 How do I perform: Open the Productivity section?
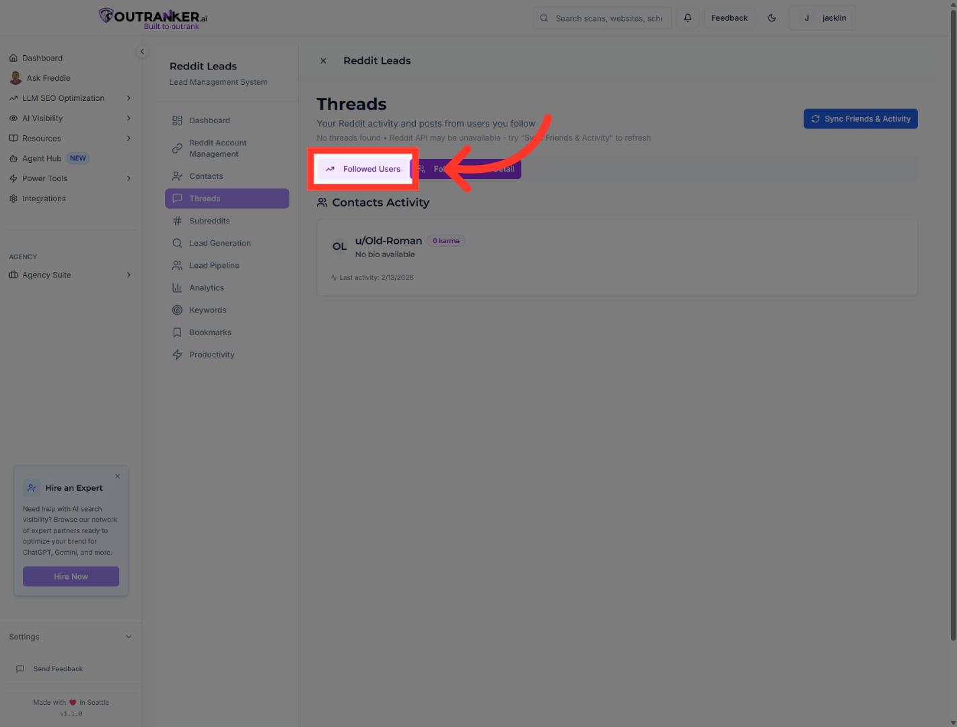[227, 355]
